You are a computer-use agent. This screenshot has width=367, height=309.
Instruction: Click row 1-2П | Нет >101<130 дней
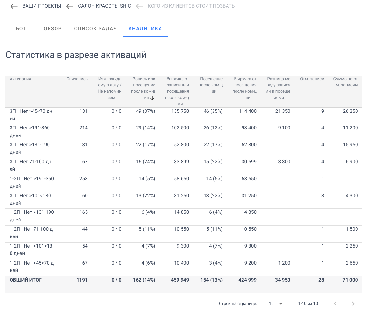pos(184,251)
